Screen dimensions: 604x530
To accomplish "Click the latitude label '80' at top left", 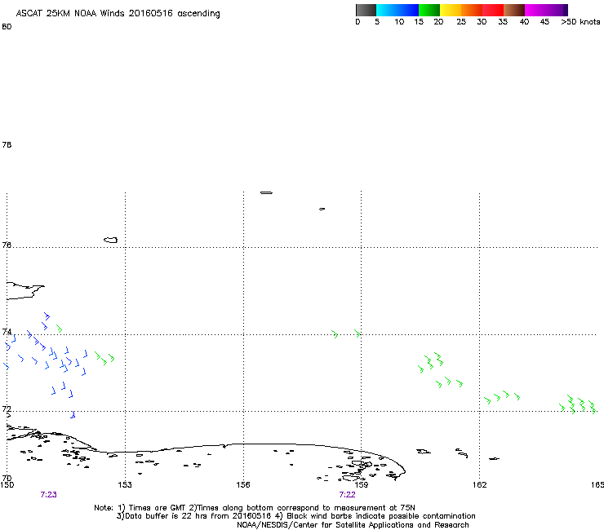I will [7, 27].
